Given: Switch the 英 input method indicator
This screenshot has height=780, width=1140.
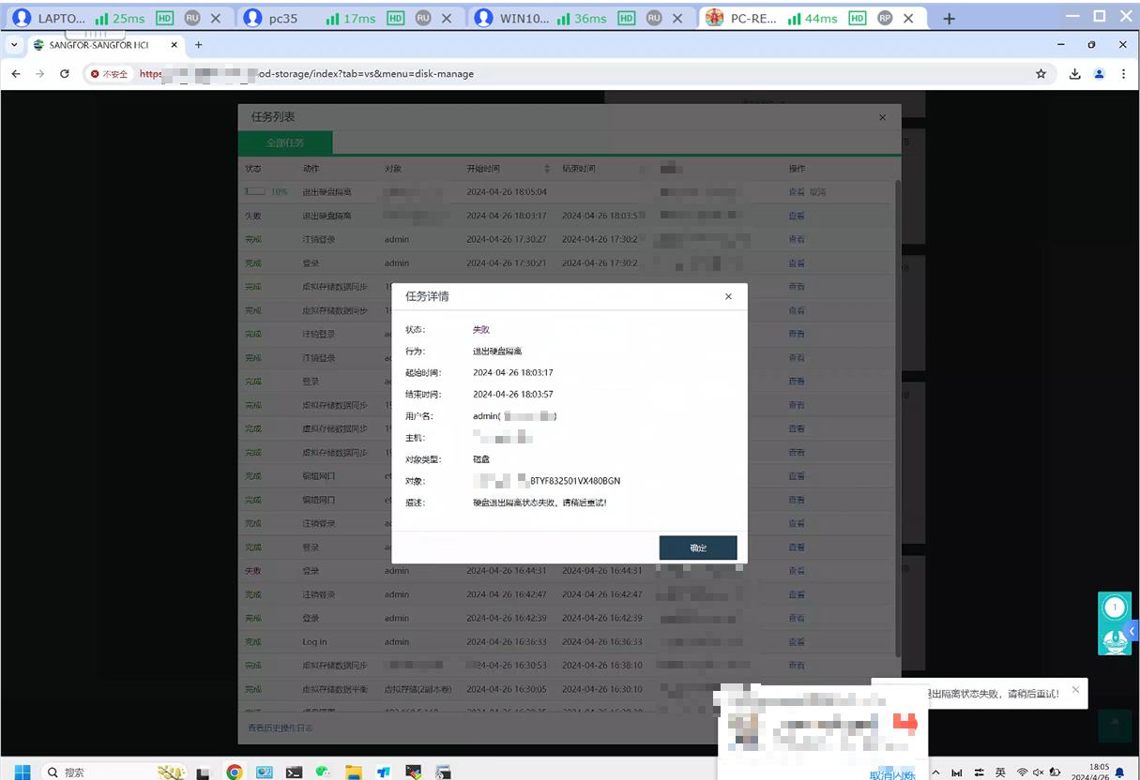Looking at the screenshot, I should (1000, 772).
